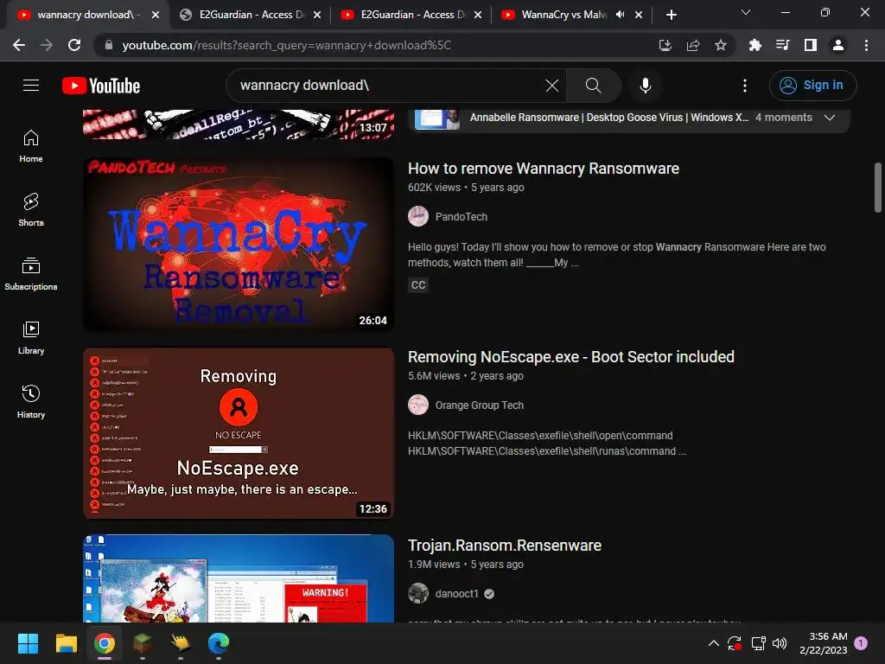Open a new browser tab
Image resolution: width=885 pixels, height=664 pixels.
(x=671, y=15)
